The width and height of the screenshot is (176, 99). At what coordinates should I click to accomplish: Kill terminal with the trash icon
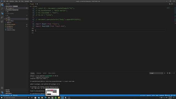(x=170, y=73)
